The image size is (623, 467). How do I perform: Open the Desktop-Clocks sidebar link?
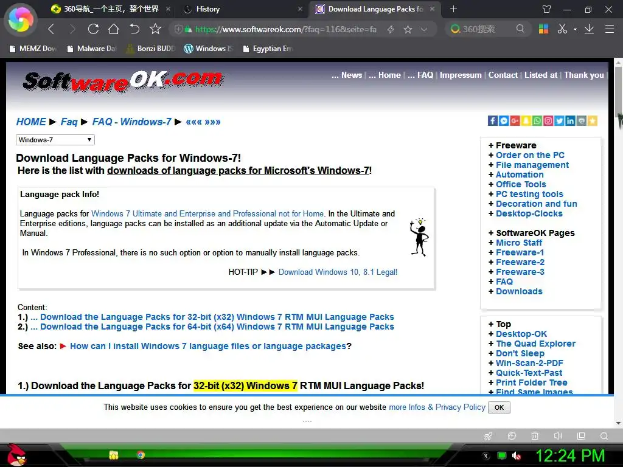pyautogui.click(x=529, y=213)
